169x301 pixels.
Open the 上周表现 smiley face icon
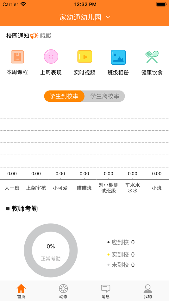click(x=51, y=57)
